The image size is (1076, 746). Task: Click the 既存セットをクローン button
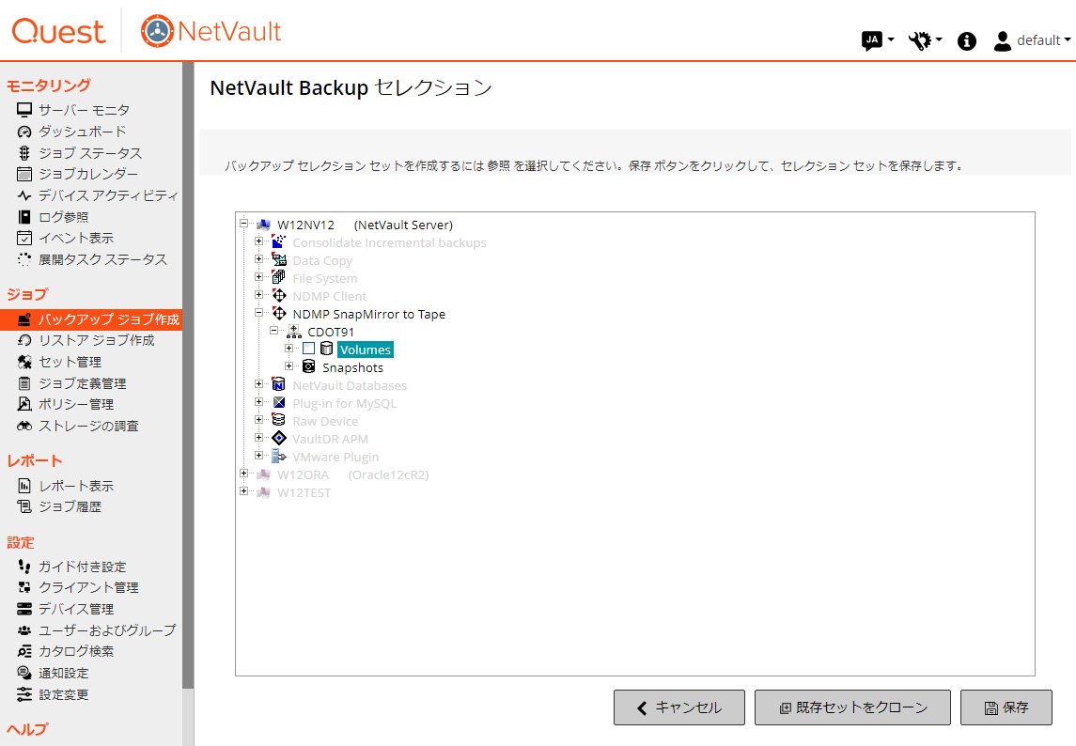853,707
